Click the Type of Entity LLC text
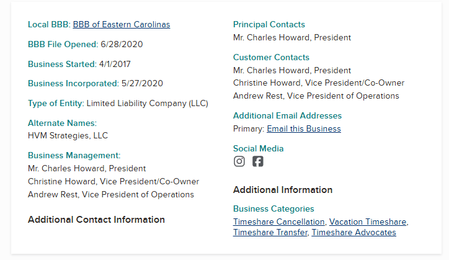This screenshot has height=260, width=449. pyautogui.click(x=147, y=103)
